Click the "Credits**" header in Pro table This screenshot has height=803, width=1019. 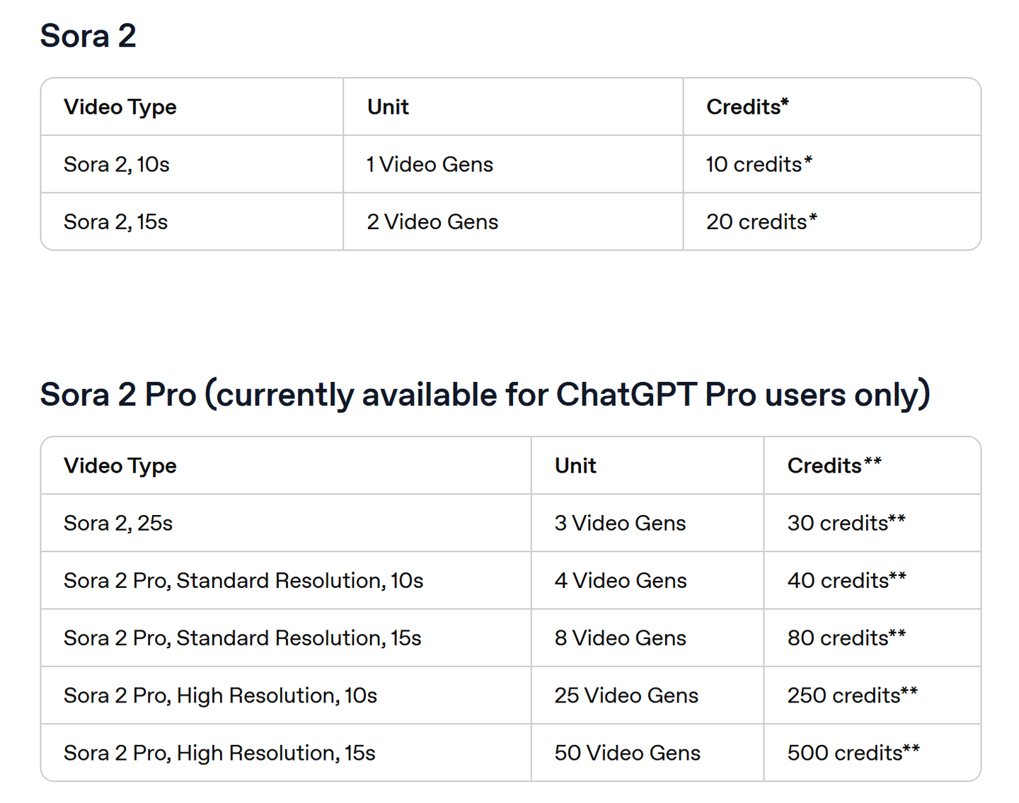click(x=834, y=466)
